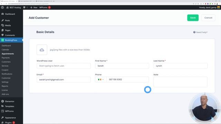Image resolution: width=221 pixels, height=124 pixels.
Task: Open BookingPress Customize submenu item
Action: click(6, 78)
